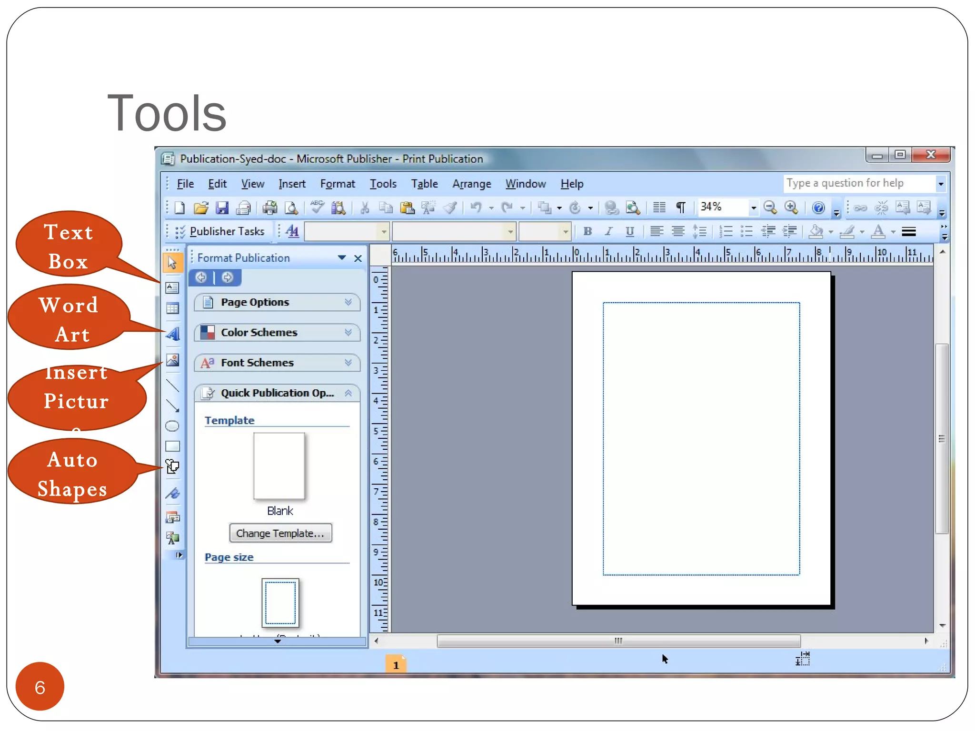Click the Blank template thumbnail
This screenshot has width=975, height=731.
click(x=279, y=466)
